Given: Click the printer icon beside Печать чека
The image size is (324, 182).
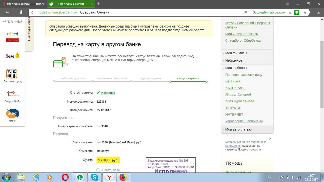Looking at the screenshot, I should click(x=98, y=170).
